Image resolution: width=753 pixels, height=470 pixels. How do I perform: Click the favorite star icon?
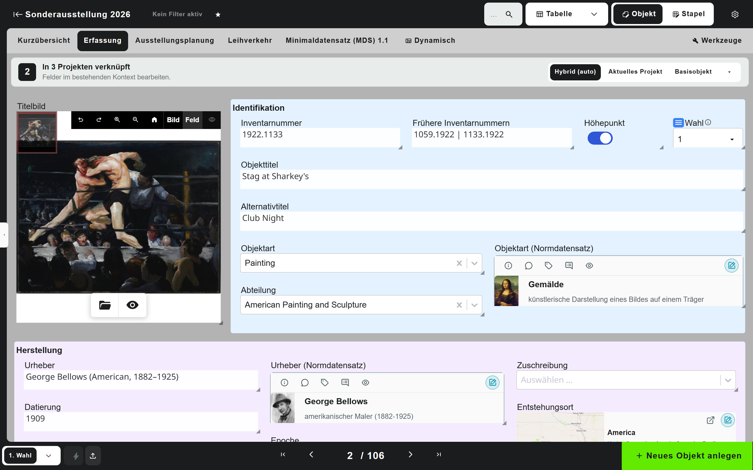click(x=218, y=14)
